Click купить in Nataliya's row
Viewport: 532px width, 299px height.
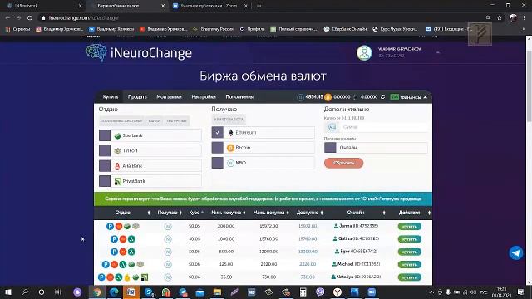point(410,277)
